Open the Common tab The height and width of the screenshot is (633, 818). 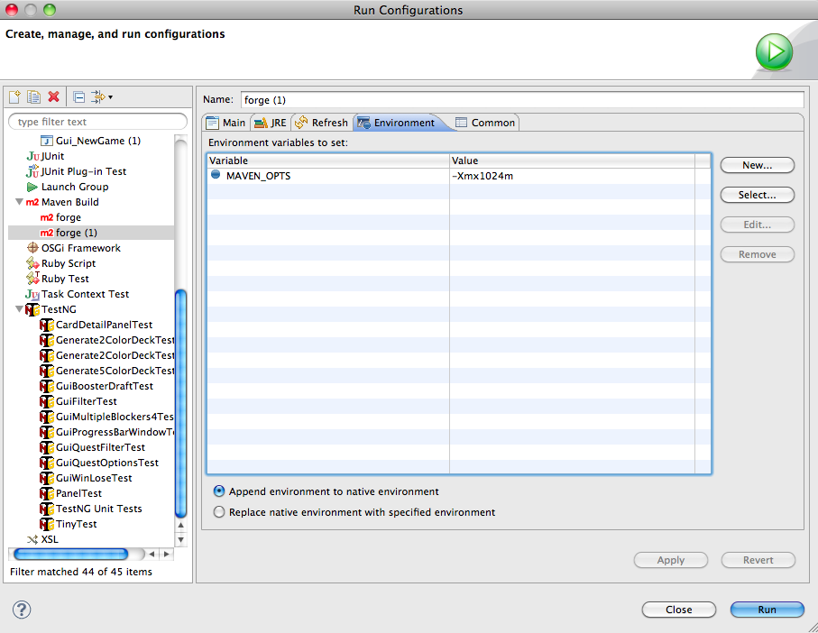[485, 123]
